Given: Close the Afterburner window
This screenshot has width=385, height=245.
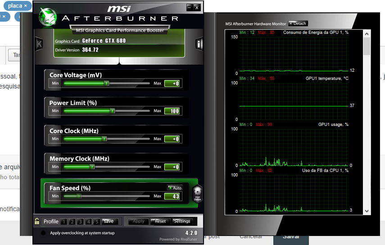Looking at the screenshot, I should pos(197,7).
